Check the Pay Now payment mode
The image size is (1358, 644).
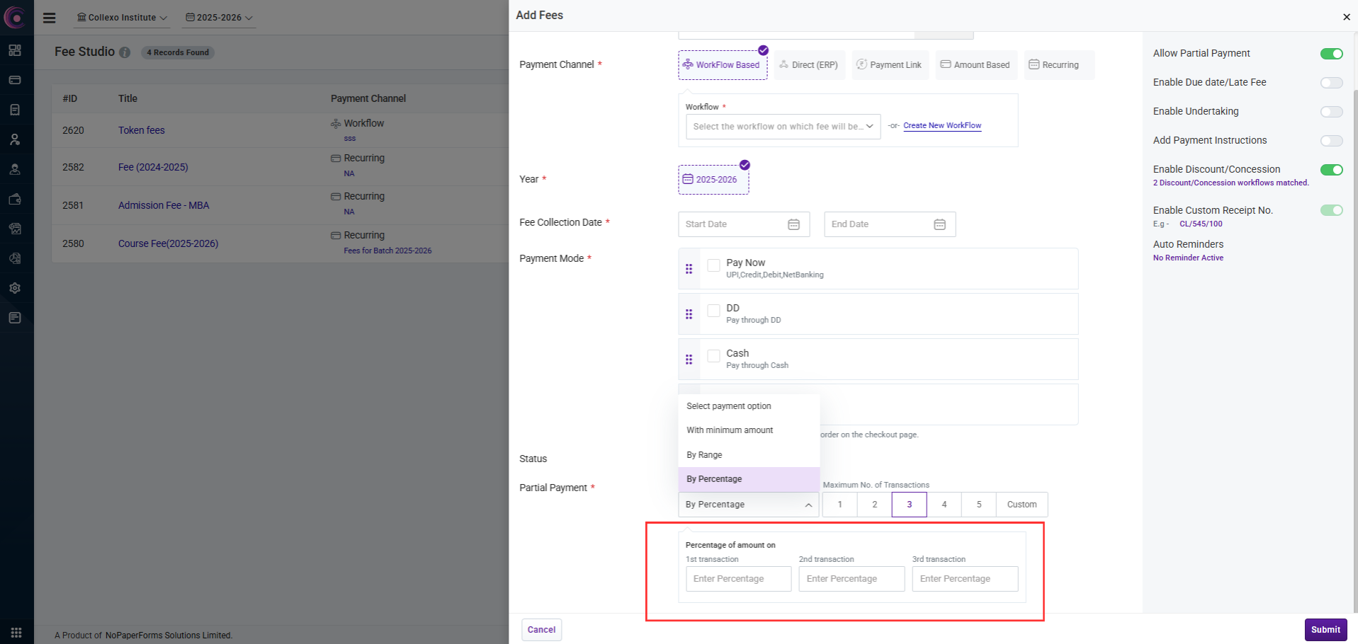[x=713, y=265]
